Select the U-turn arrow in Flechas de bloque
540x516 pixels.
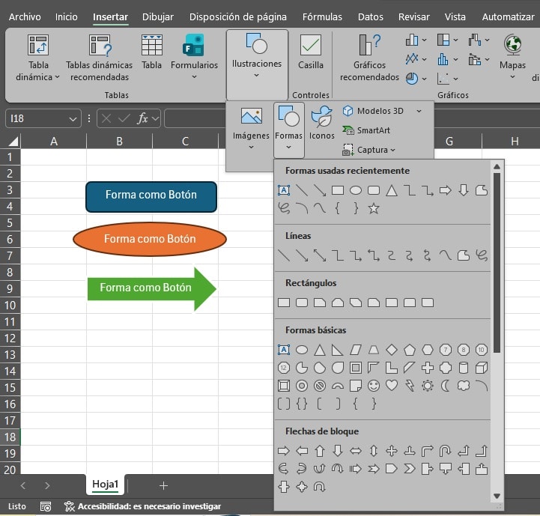click(446, 451)
